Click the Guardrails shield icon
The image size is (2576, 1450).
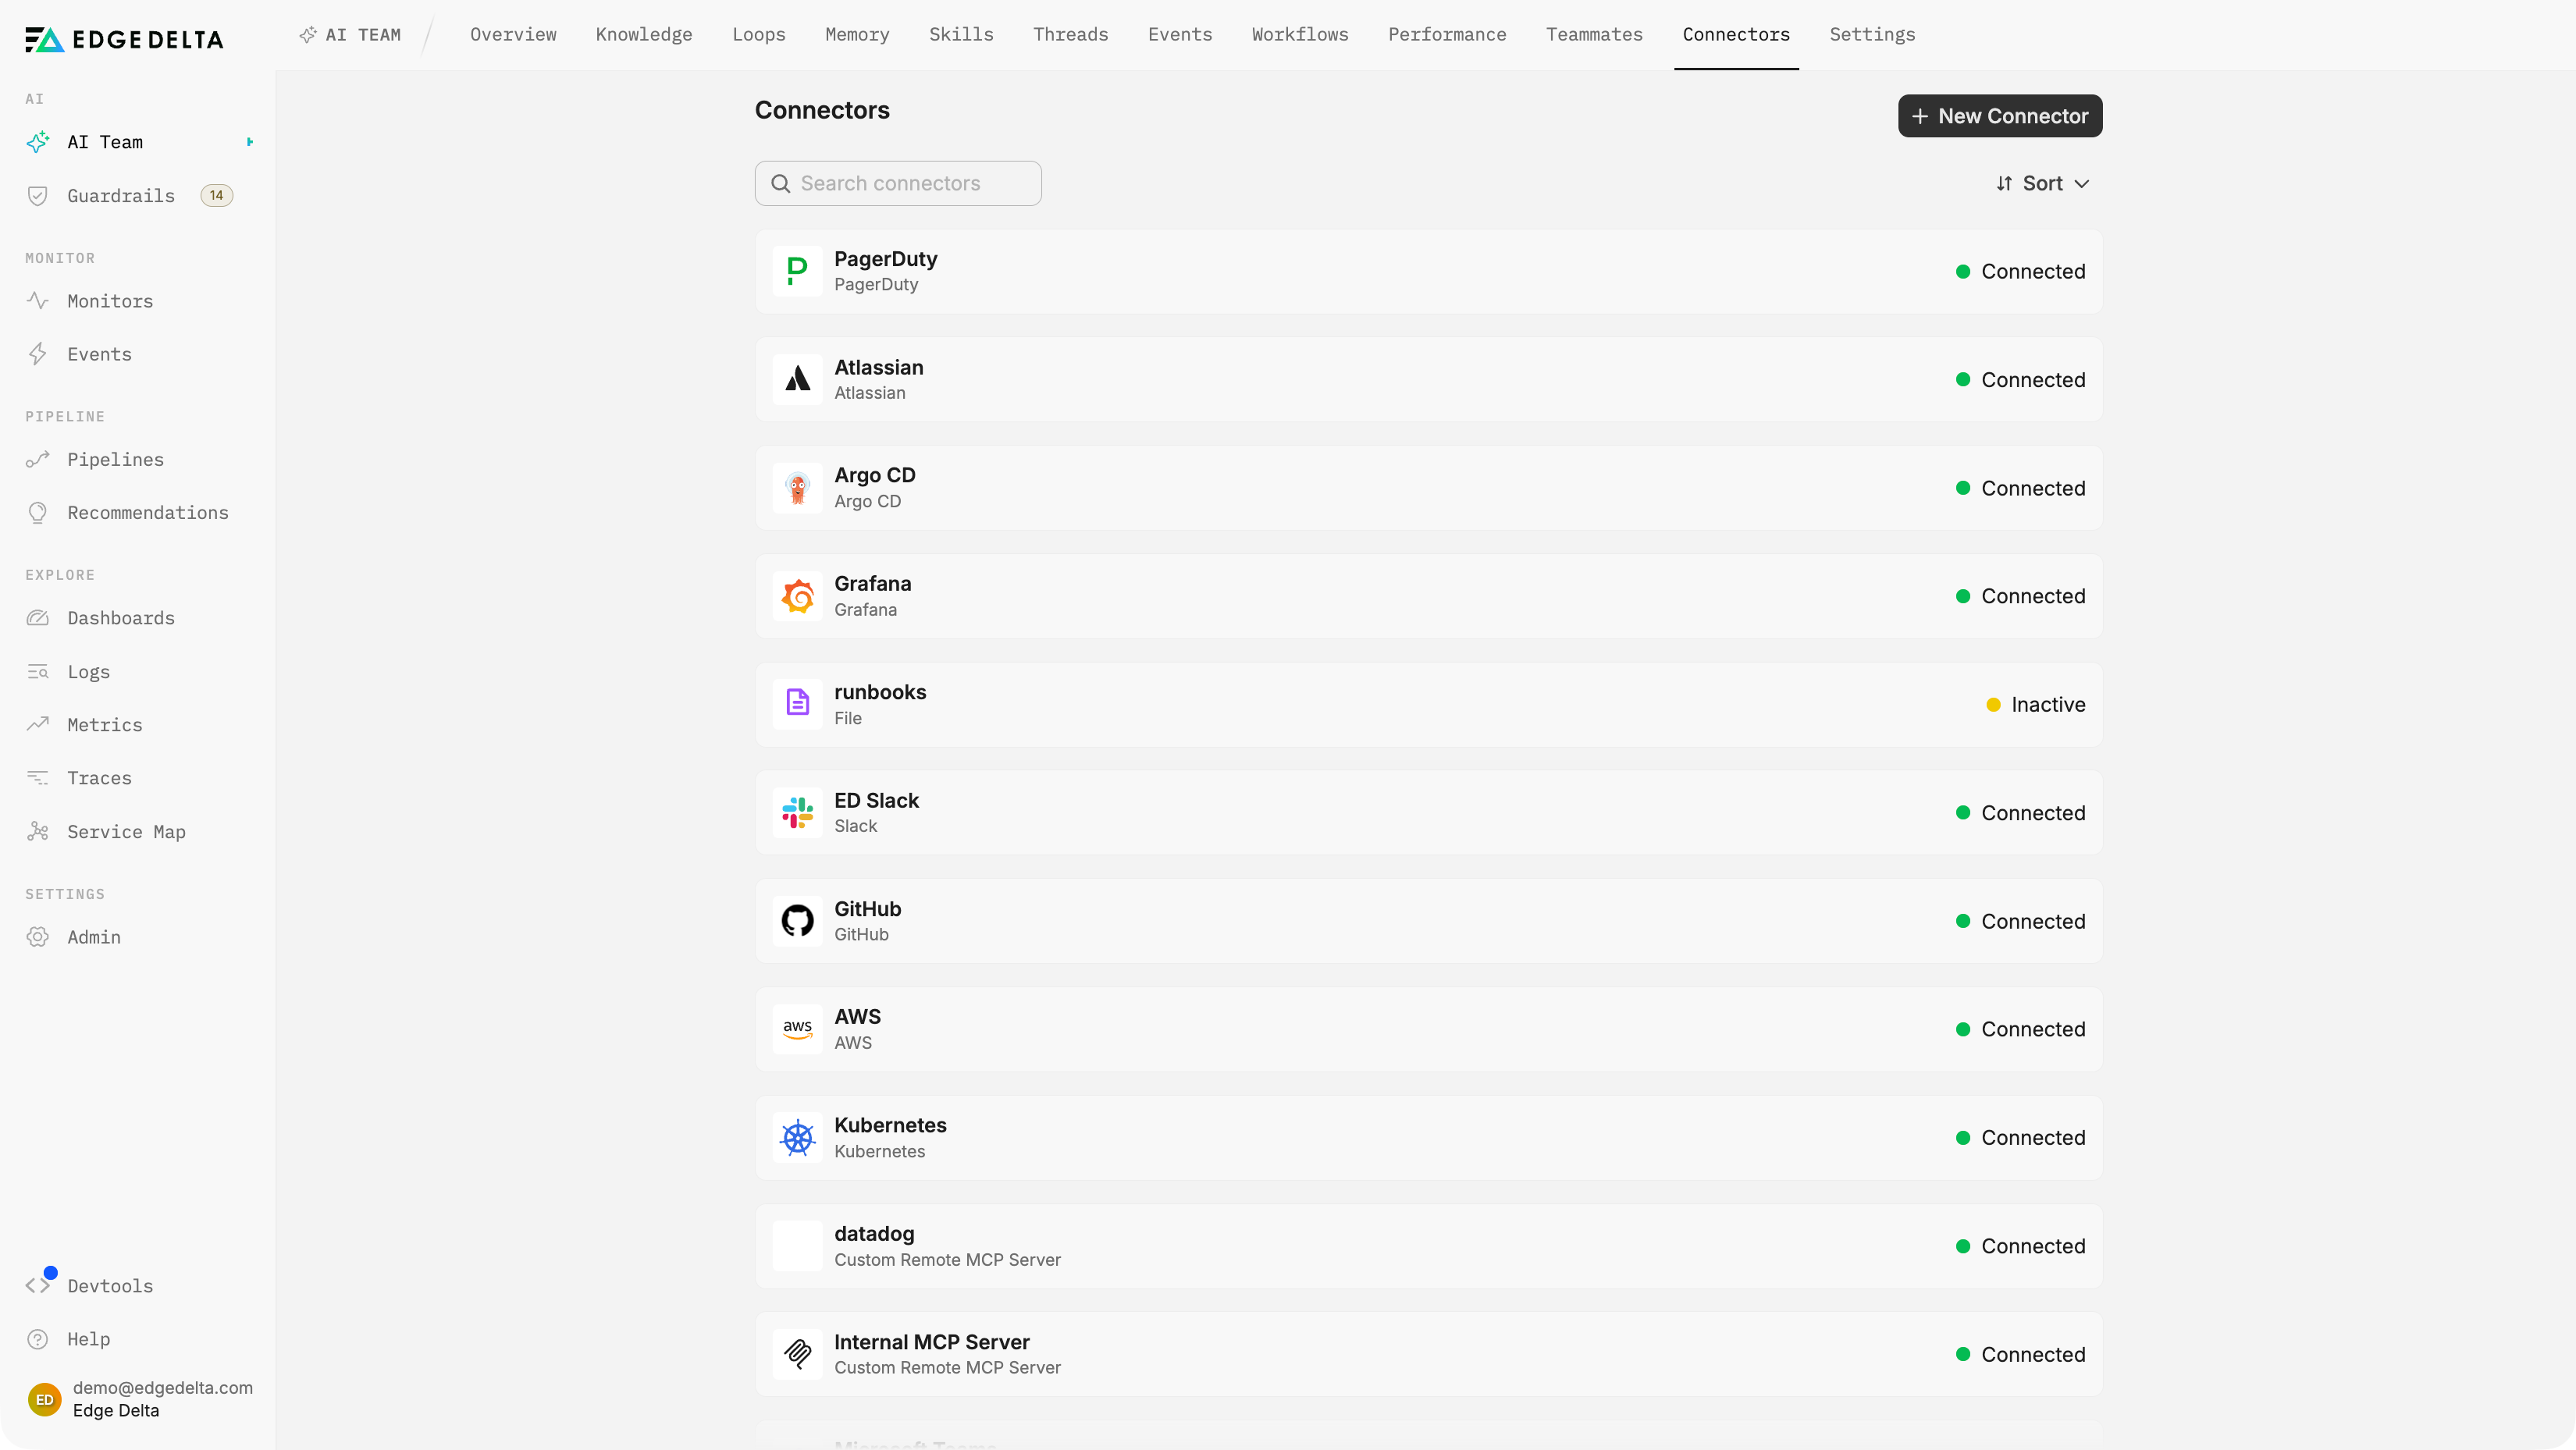point(38,196)
